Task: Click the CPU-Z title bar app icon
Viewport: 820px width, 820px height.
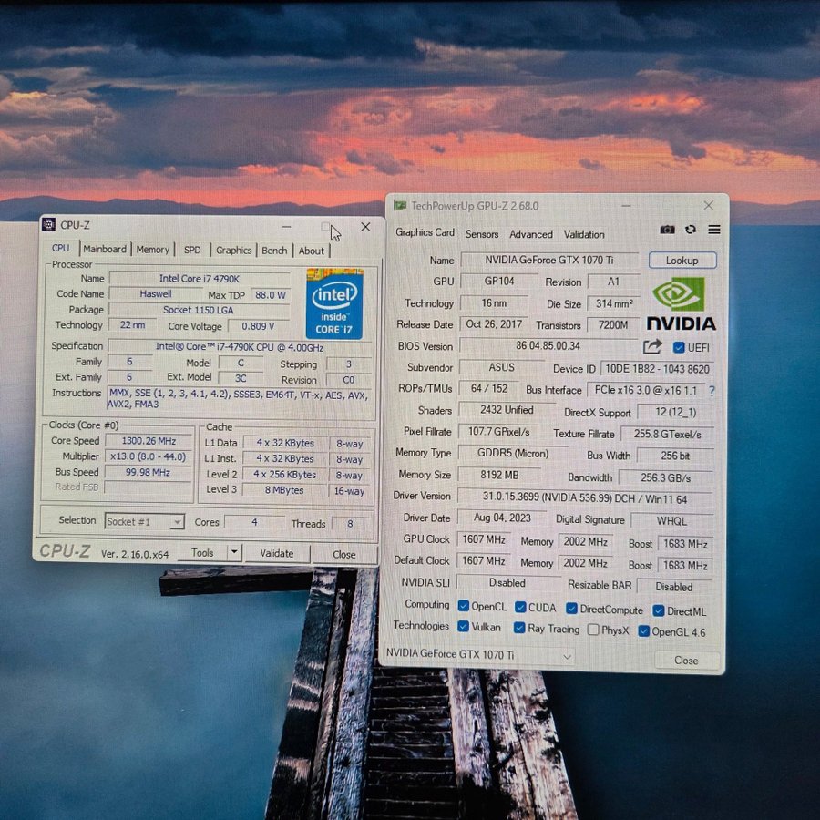Action: click(49, 225)
